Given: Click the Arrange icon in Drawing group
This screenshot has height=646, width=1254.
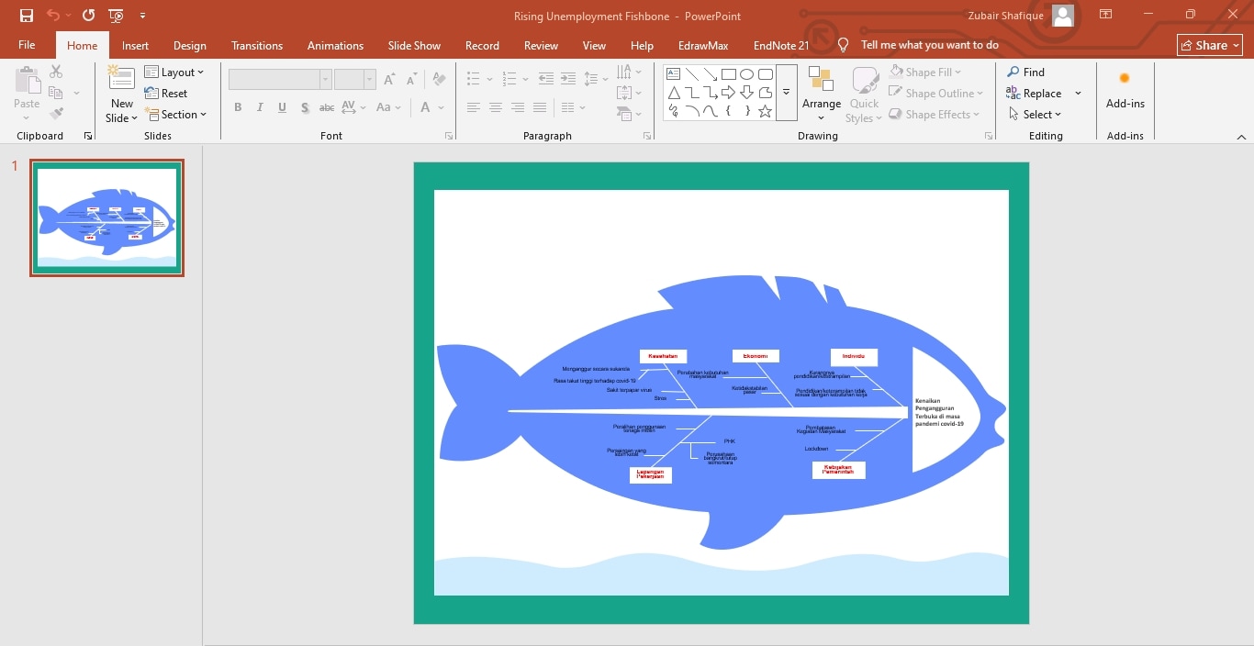Looking at the screenshot, I should (x=821, y=92).
